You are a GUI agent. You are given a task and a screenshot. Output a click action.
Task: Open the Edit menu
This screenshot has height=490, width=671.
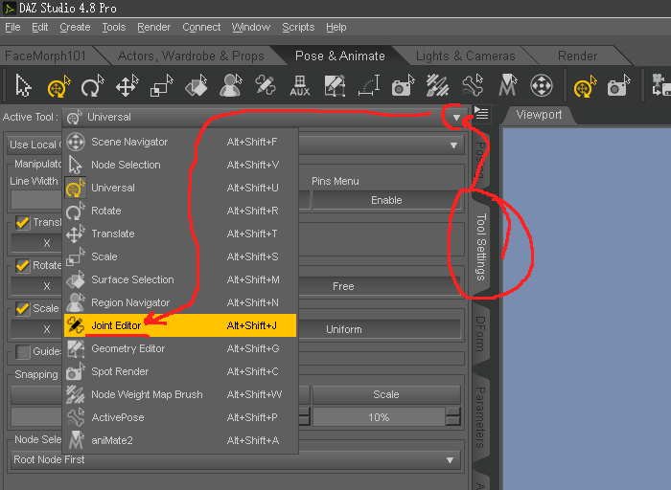[40, 28]
